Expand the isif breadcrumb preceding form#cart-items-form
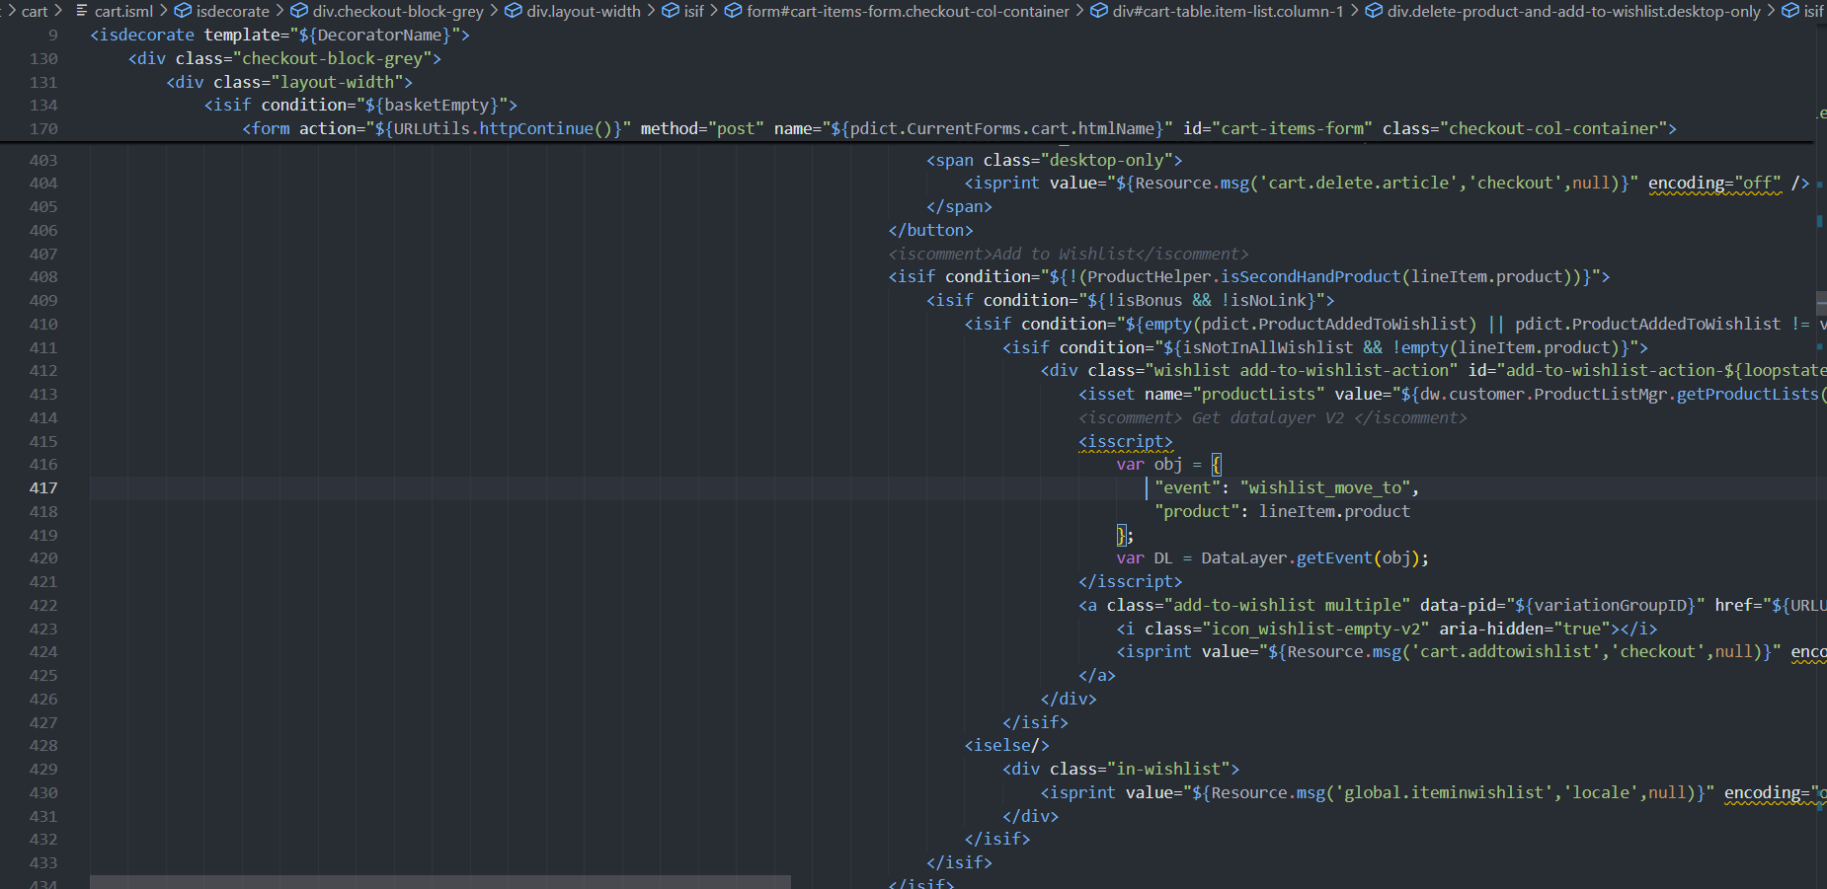Viewport: 1827px width, 889px height. point(693,11)
